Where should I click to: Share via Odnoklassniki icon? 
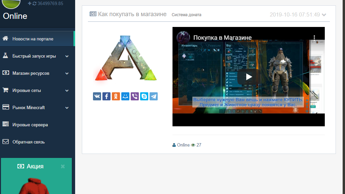pyautogui.click(x=116, y=96)
